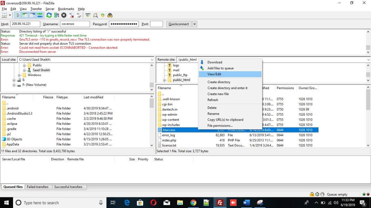Select View/Edit in context menu
Viewport: 371px width, 208px height.
230,74
